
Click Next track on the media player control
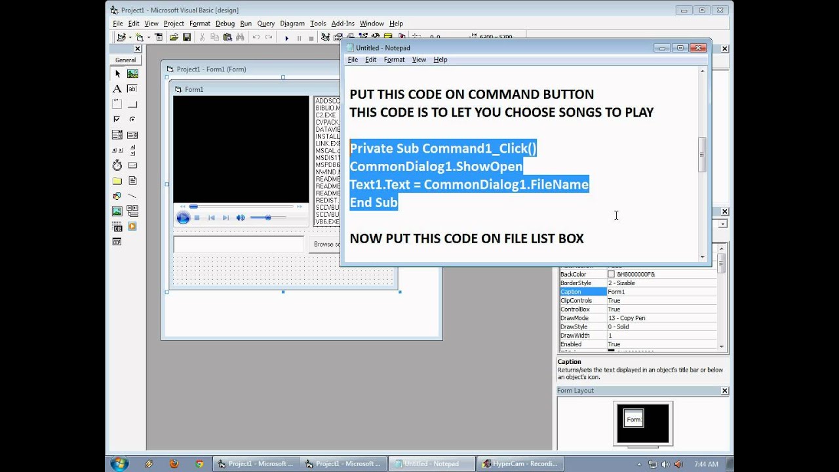click(x=225, y=218)
